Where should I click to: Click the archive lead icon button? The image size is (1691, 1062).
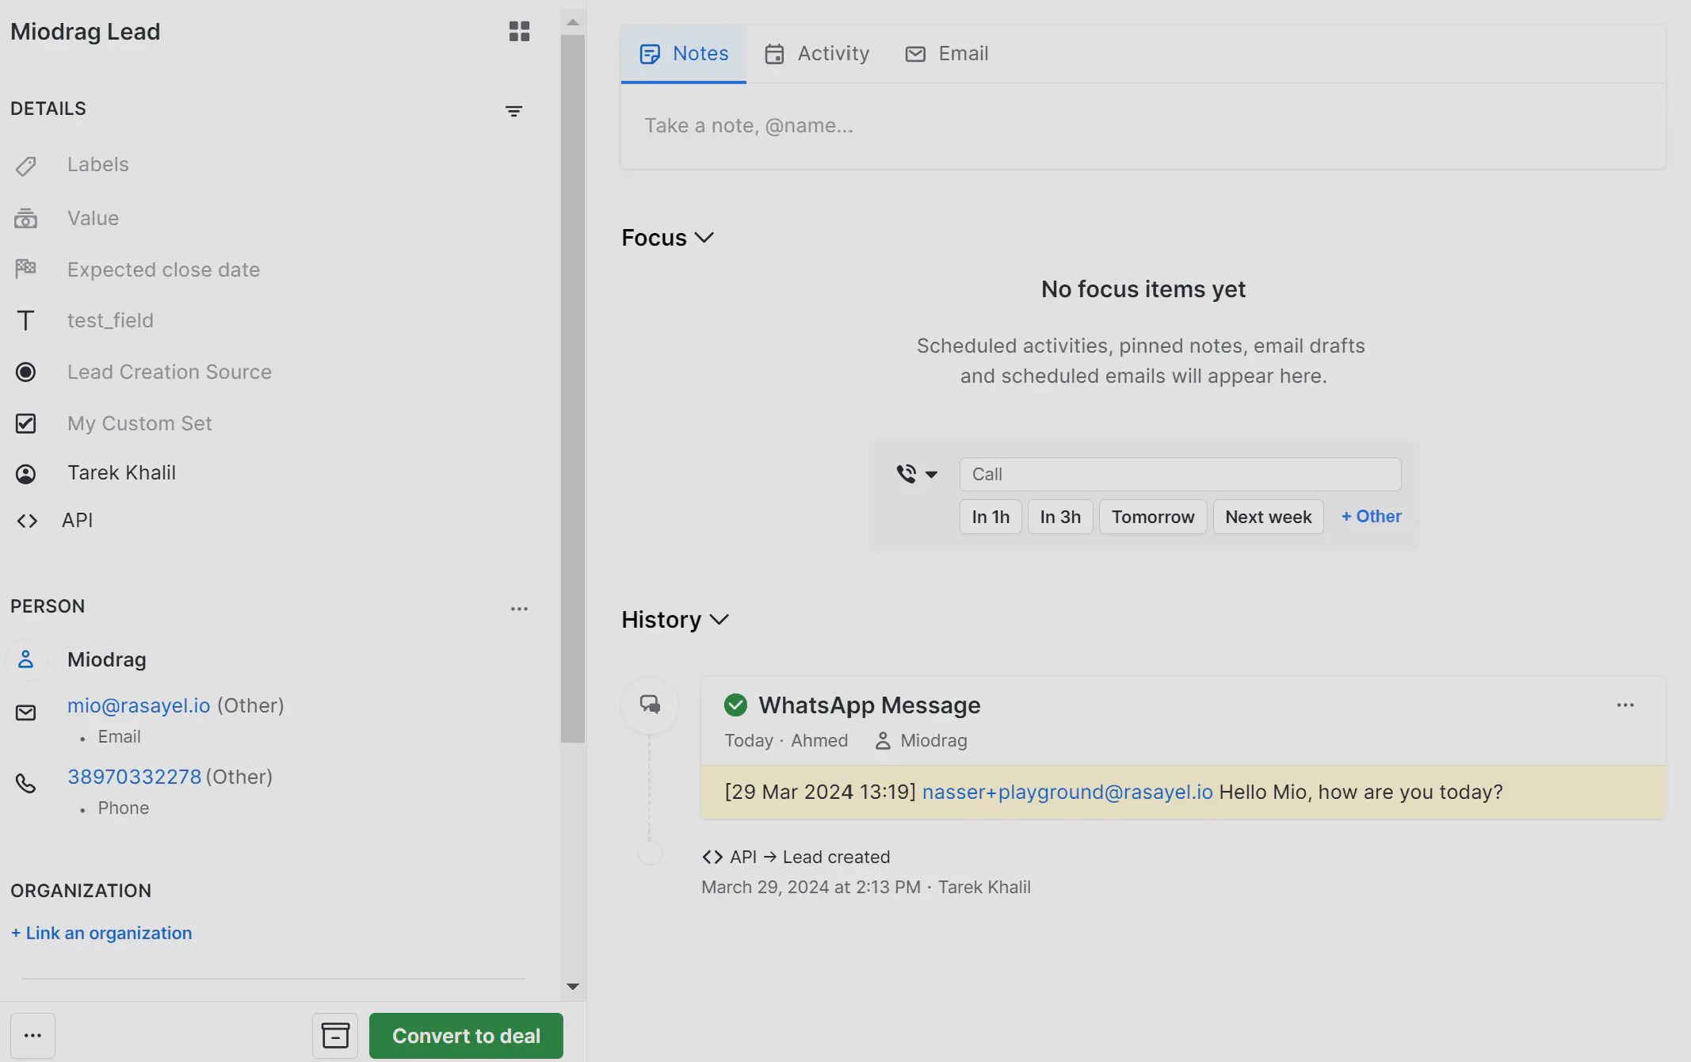coord(335,1035)
